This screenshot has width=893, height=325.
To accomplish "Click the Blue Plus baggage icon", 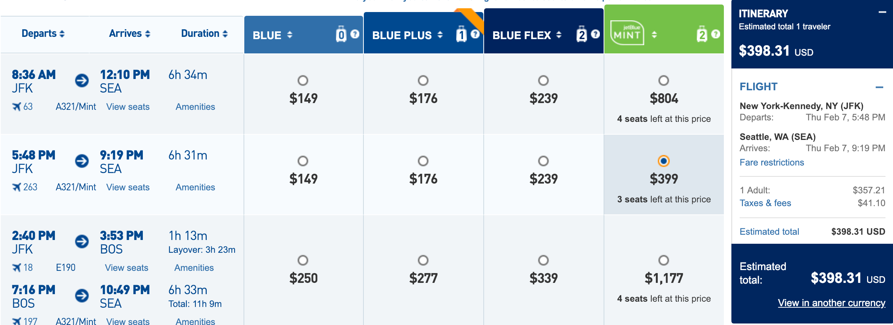I will tap(461, 34).
